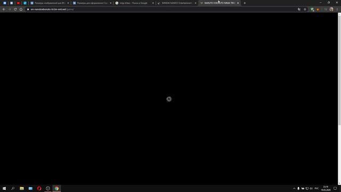The width and height of the screenshot is (341, 192).
Task: Switch the keyboard input language indicator
Action: (x=316, y=188)
